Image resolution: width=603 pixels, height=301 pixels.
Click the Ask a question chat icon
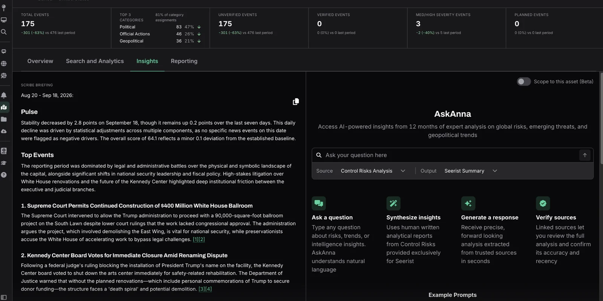[319, 203]
